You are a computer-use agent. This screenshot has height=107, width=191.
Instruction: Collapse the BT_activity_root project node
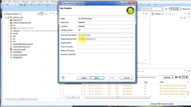6,18
